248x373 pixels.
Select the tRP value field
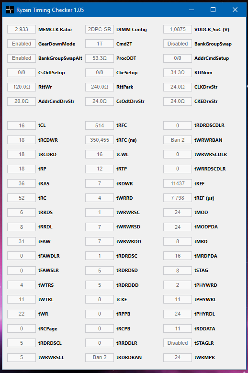tap(22, 169)
